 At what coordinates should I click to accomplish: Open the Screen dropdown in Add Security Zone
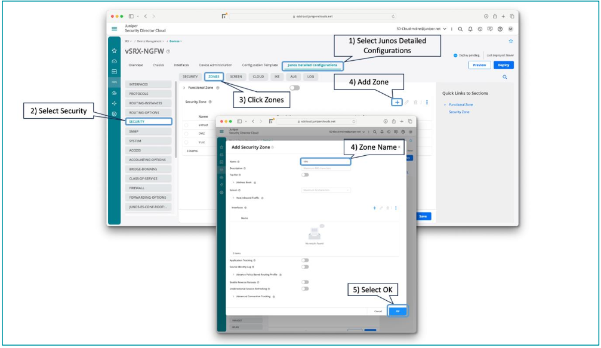pos(326,190)
